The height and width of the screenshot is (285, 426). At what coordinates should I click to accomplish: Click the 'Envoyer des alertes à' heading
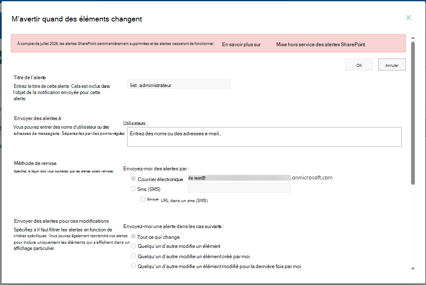pyautogui.click(x=38, y=118)
